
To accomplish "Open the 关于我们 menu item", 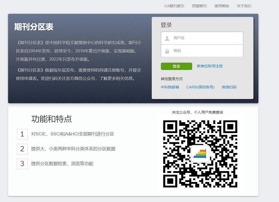I will pyautogui.click(x=244, y=6).
